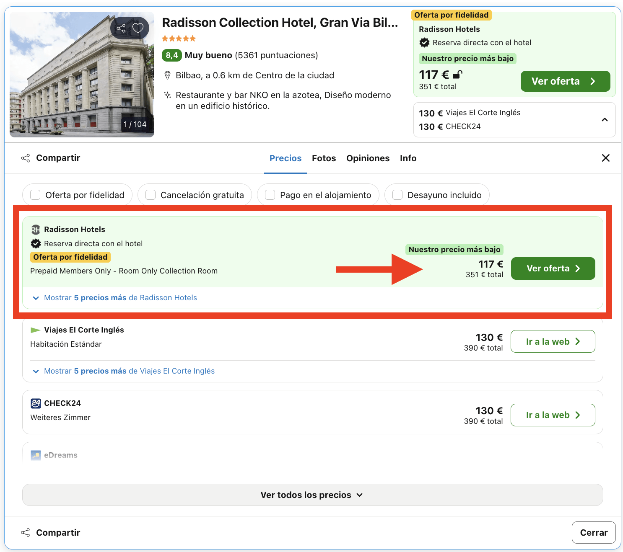Click the Viajes El Corte Inglés flag icon
The image size is (623, 552).
pyautogui.click(x=36, y=330)
